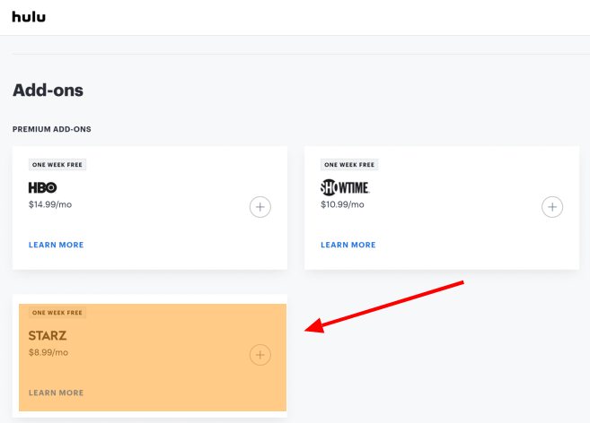Open Learn More link for STARZ

(56, 393)
